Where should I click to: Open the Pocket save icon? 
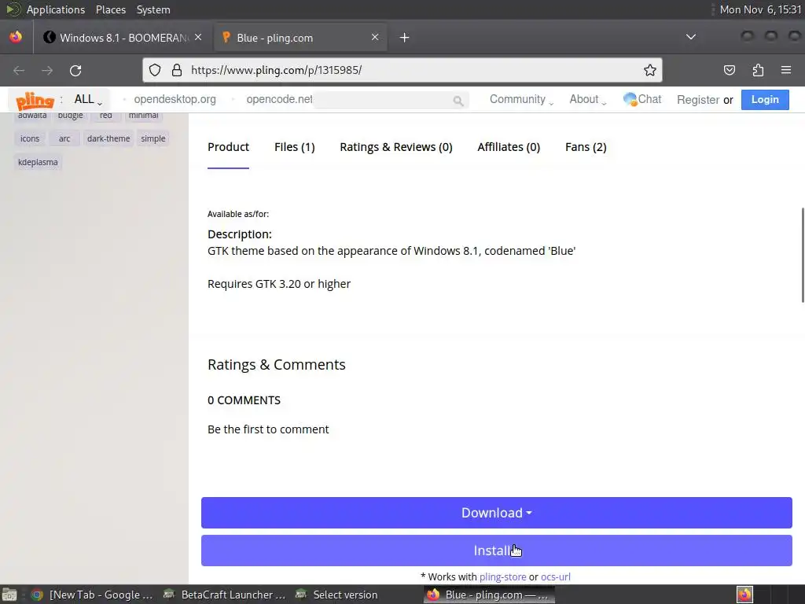tap(730, 70)
